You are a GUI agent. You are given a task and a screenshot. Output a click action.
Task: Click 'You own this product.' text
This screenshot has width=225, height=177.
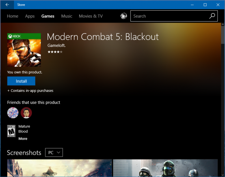click(x=25, y=72)
